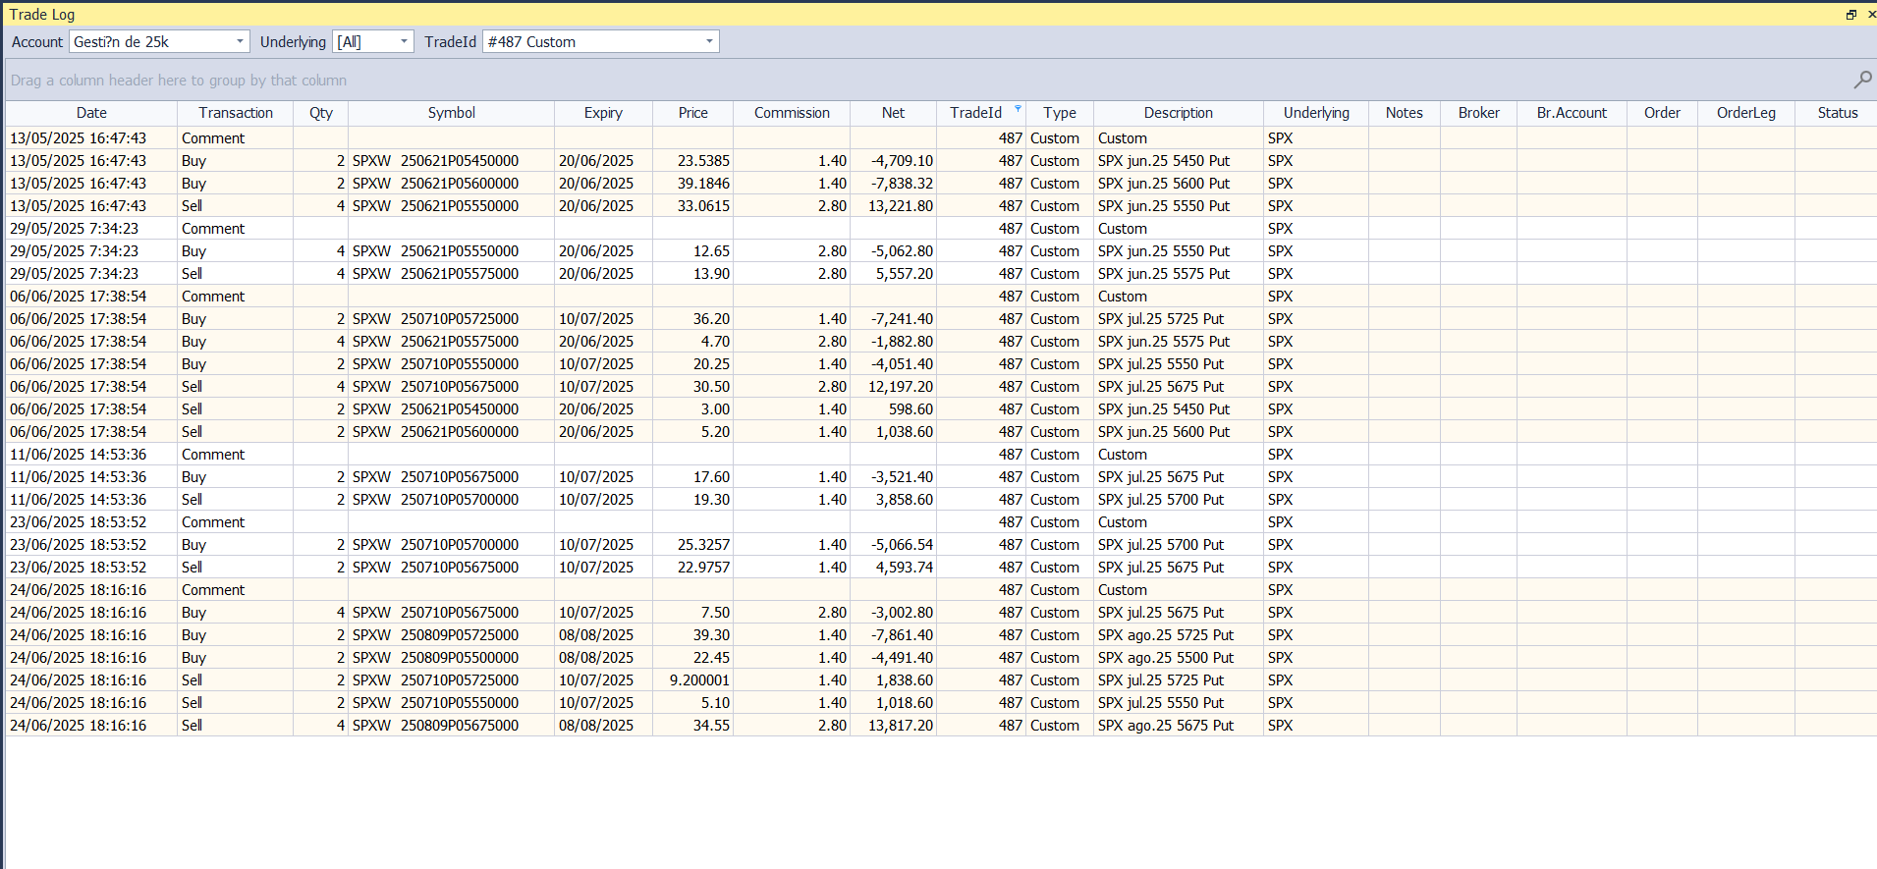Restore the Trade Log panel window

[x=1850, y=15]
